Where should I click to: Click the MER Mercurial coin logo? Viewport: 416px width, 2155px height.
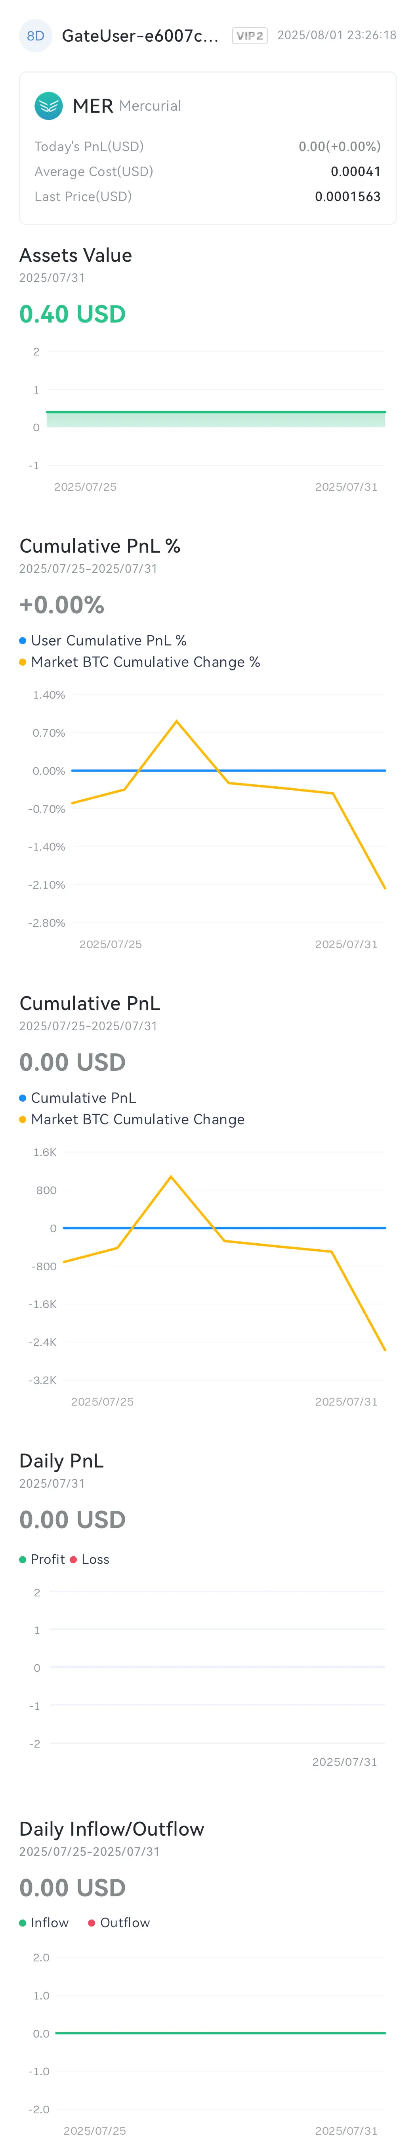click(x=48, y=106)
